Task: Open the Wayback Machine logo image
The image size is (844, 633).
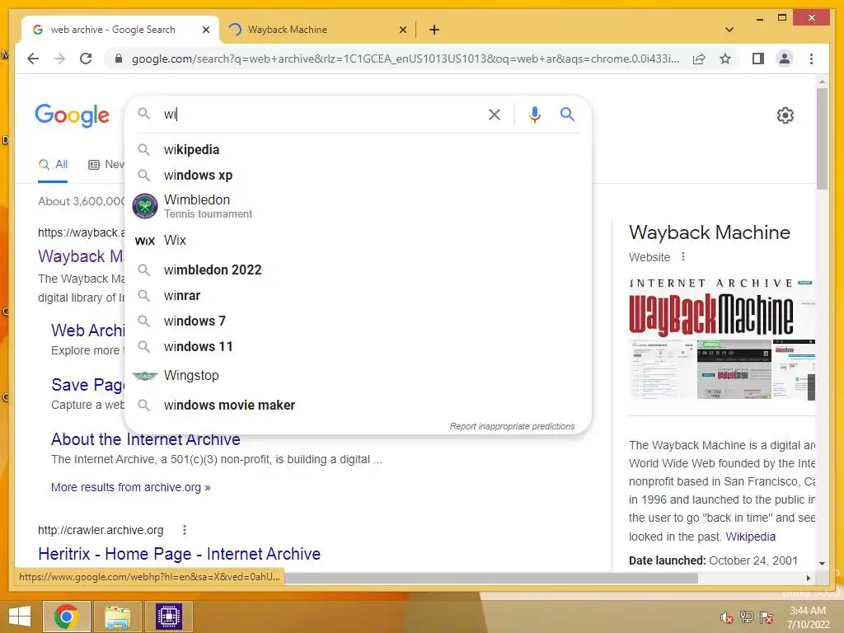Action: [721, 307]
